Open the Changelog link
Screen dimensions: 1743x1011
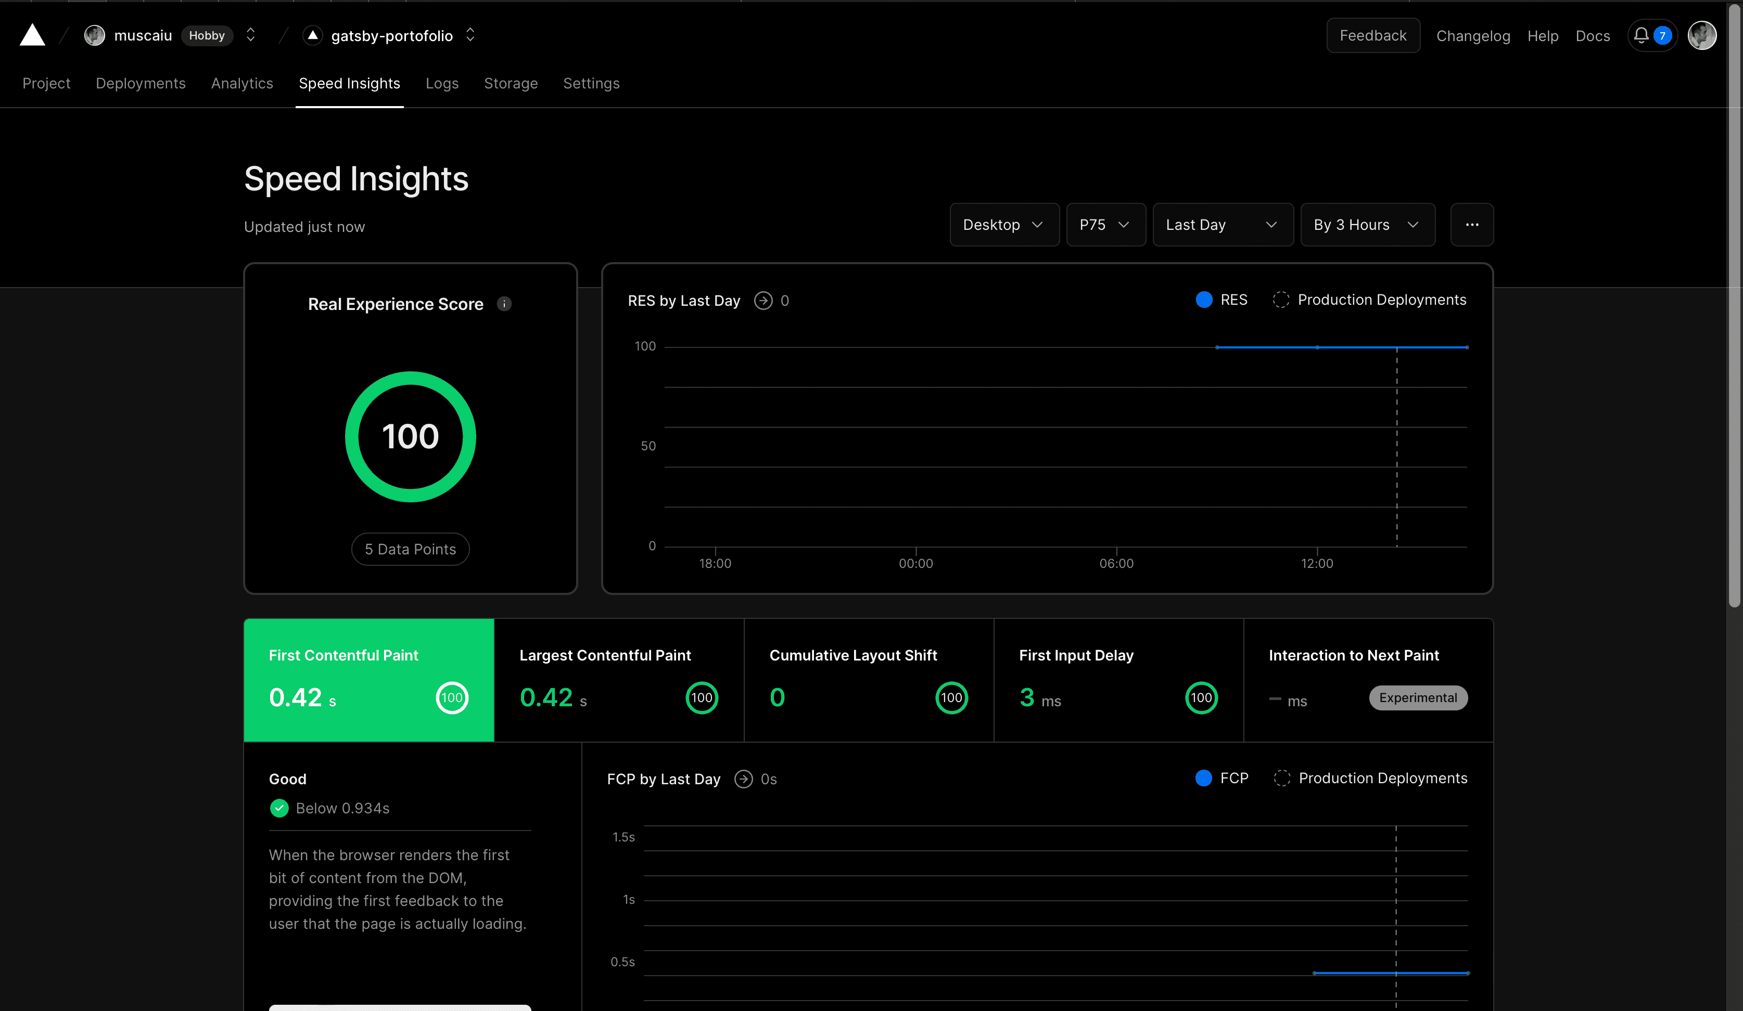pyautogui.click(x=1472, y=36)
